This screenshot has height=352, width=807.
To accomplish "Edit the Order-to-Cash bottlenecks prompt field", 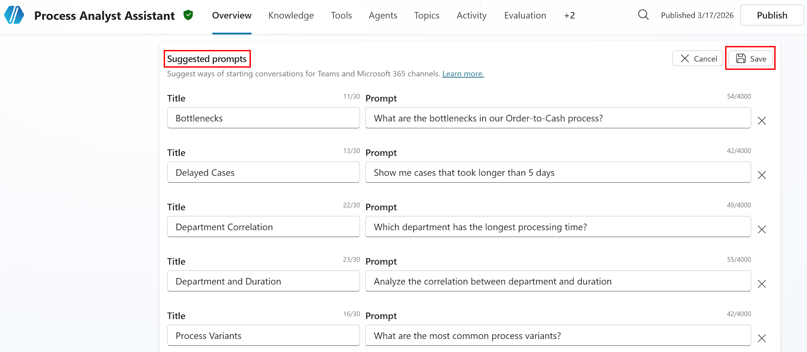I will 558,118.
